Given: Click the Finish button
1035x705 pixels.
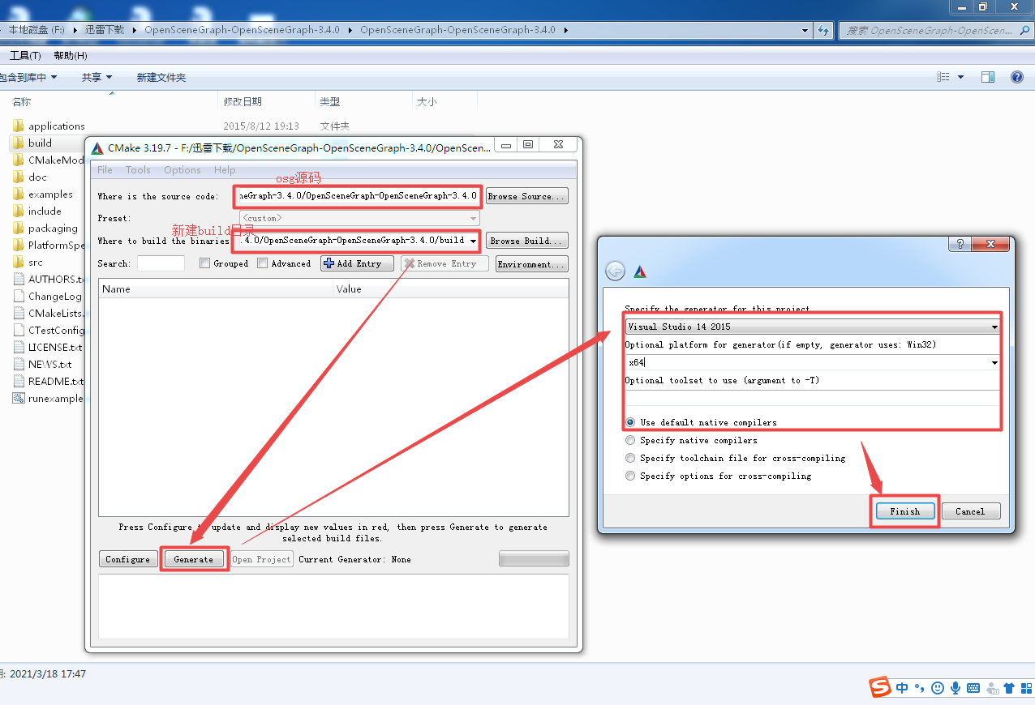Looking at the screenshot, I should pyautogui.click(x=904, y=511).
